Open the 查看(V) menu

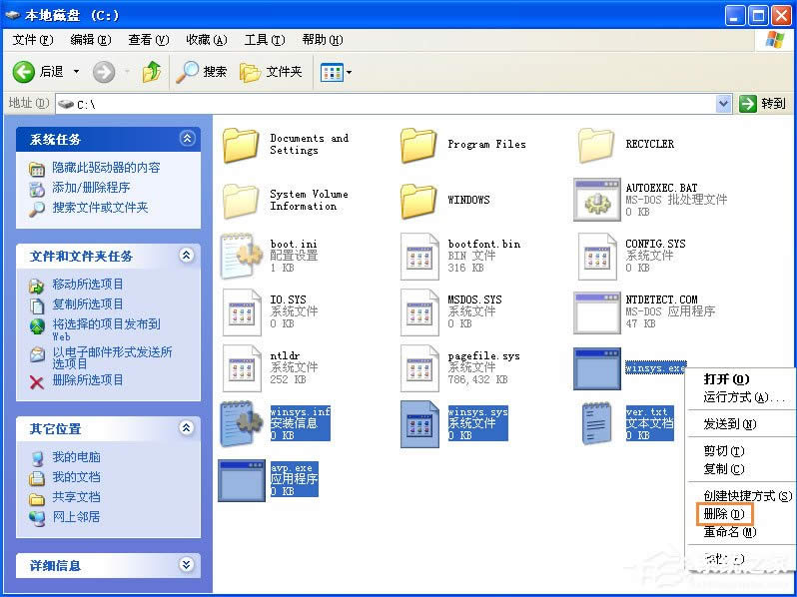pyautogui.click(x=147, y=40)
